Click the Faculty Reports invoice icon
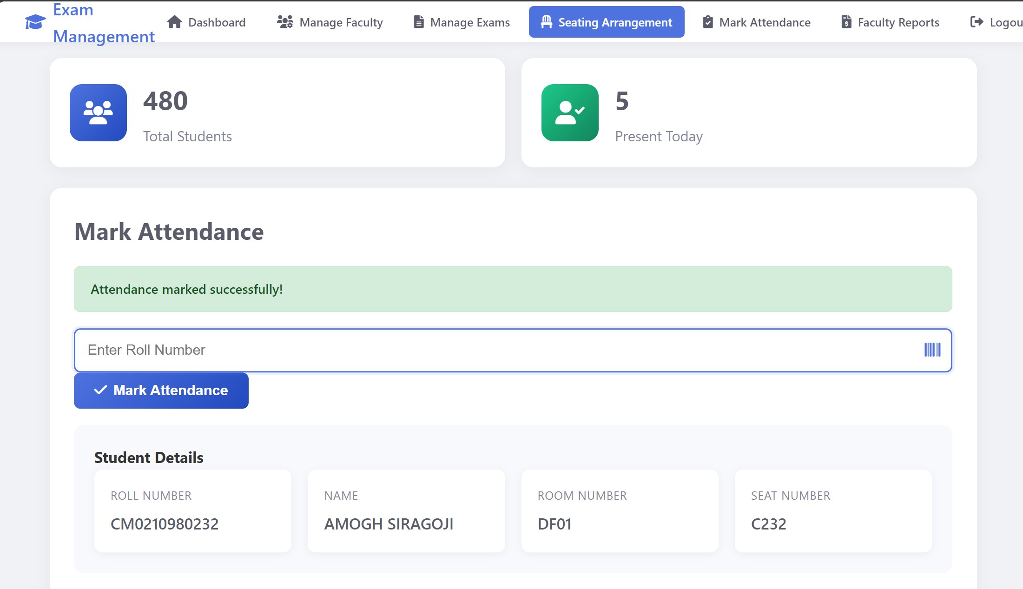 [846, 22]
